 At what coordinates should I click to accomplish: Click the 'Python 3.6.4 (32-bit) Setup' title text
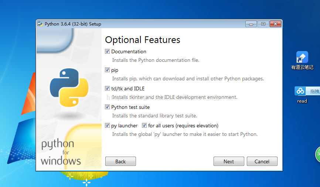click(73, 24)
